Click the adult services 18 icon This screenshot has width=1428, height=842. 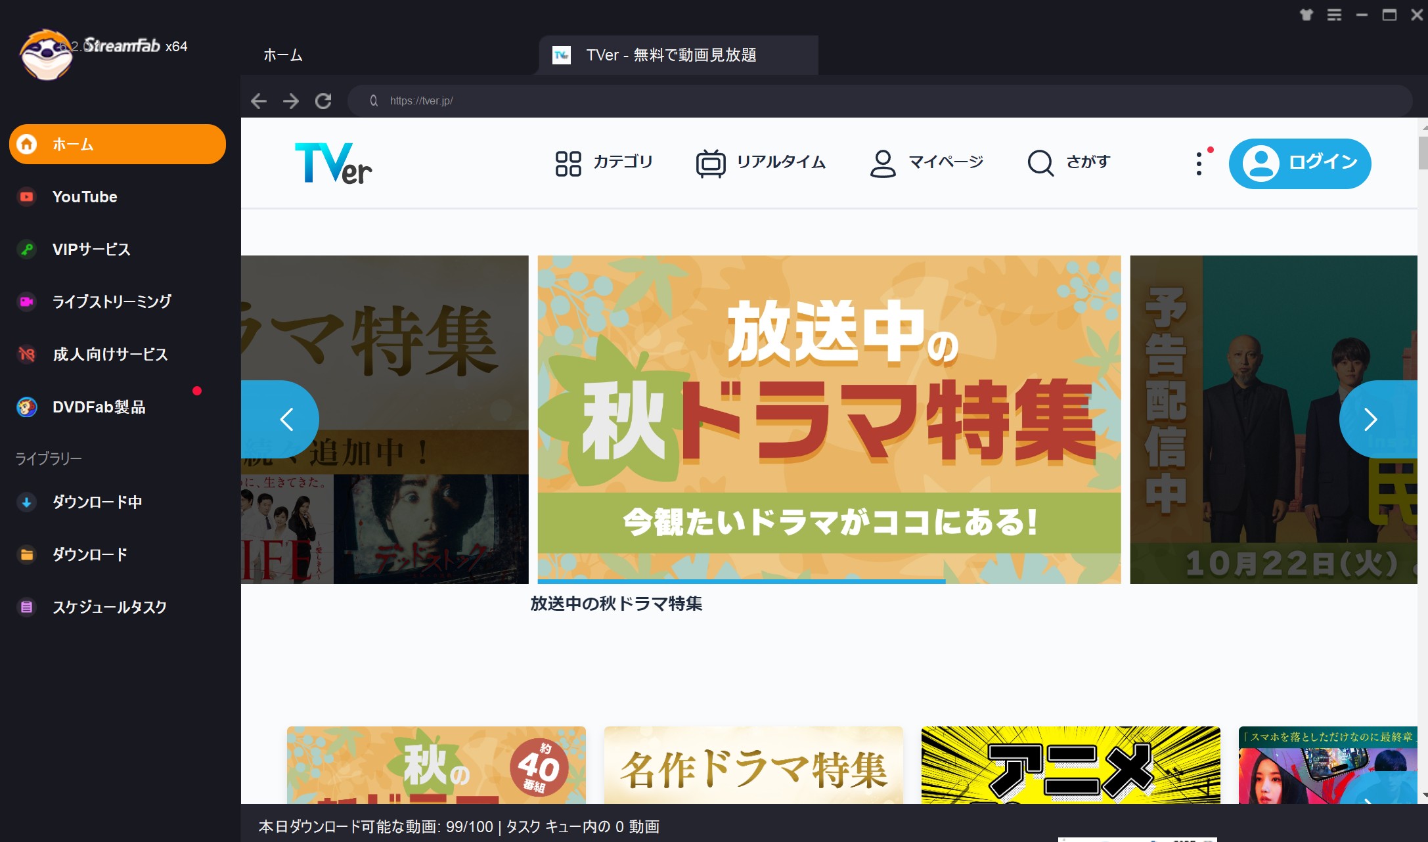tap(26, 354)
